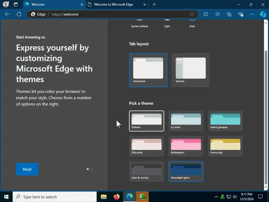Screen dimensions: 269x202
Task: Add this page to favorites star
Action: click(192, 14)
